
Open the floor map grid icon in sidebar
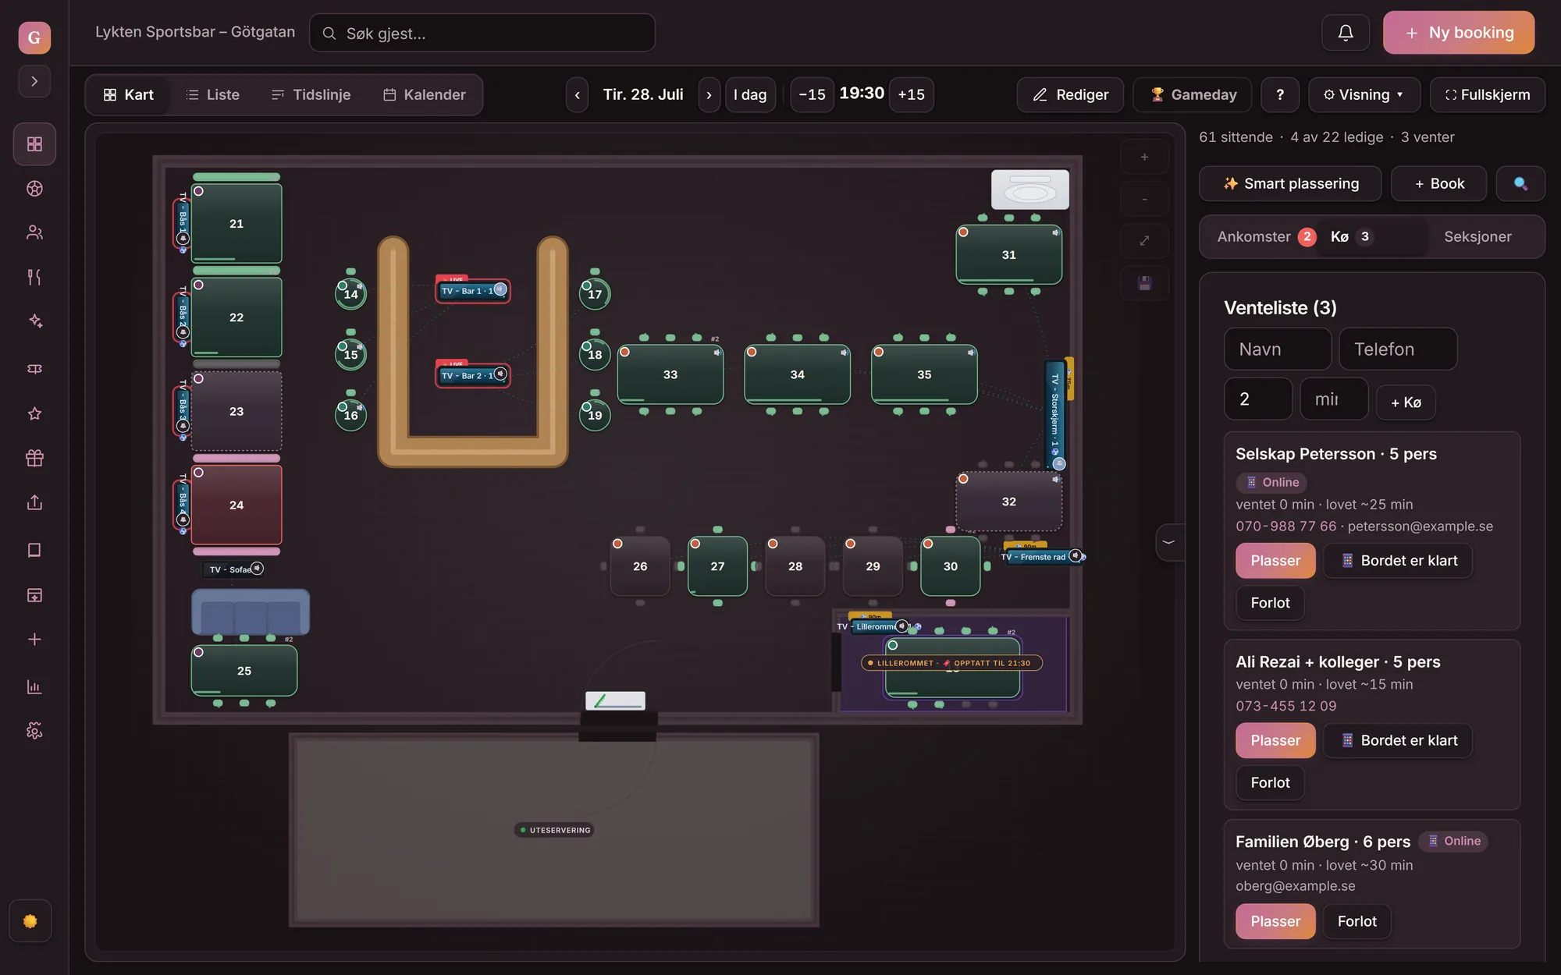[x=34, y=144]
